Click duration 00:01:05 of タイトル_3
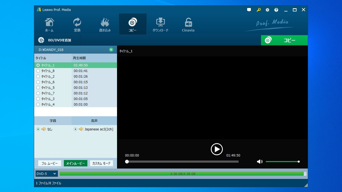Viewport: 342px width, 192px height. coord(81,99)
